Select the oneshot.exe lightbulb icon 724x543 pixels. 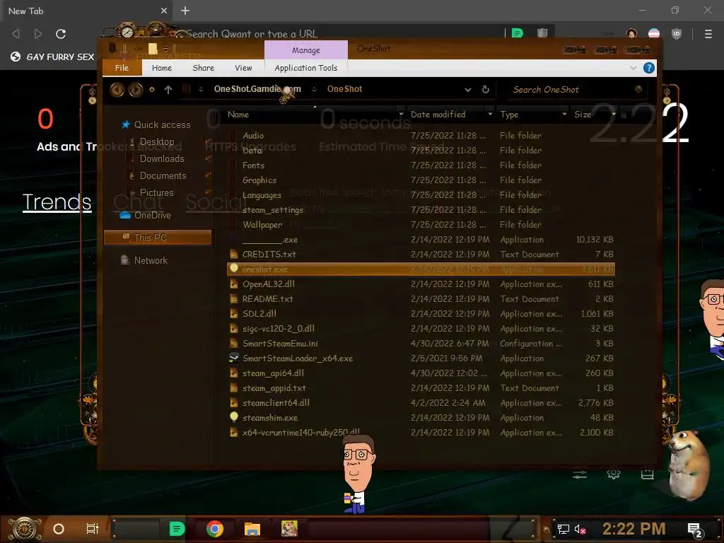pyautogui.click(x=234, y=269)
